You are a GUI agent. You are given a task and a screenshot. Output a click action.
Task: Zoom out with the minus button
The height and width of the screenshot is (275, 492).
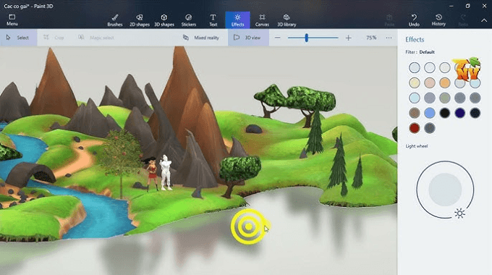pos(277,38)
